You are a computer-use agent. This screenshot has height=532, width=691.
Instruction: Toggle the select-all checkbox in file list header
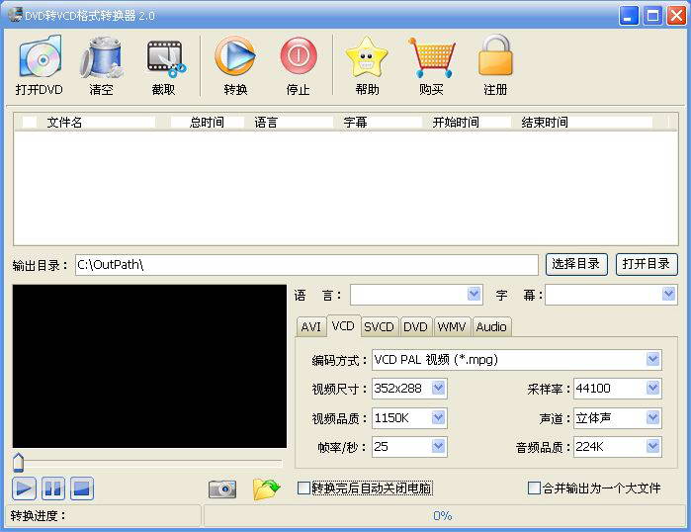point(30,122)
